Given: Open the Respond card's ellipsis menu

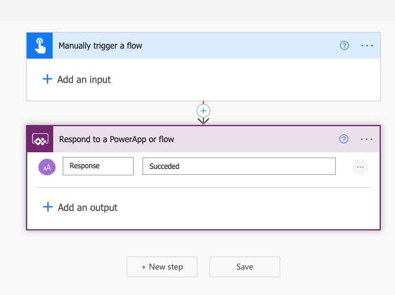Looking at the screenshot, I should pyautogui.click(x=367, y=139).
